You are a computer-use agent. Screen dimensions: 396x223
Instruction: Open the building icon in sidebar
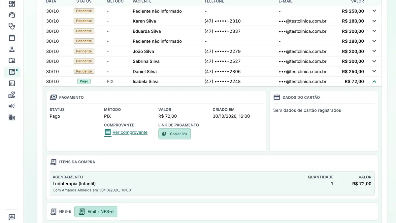pyautogui.click(x=12, y=117)
